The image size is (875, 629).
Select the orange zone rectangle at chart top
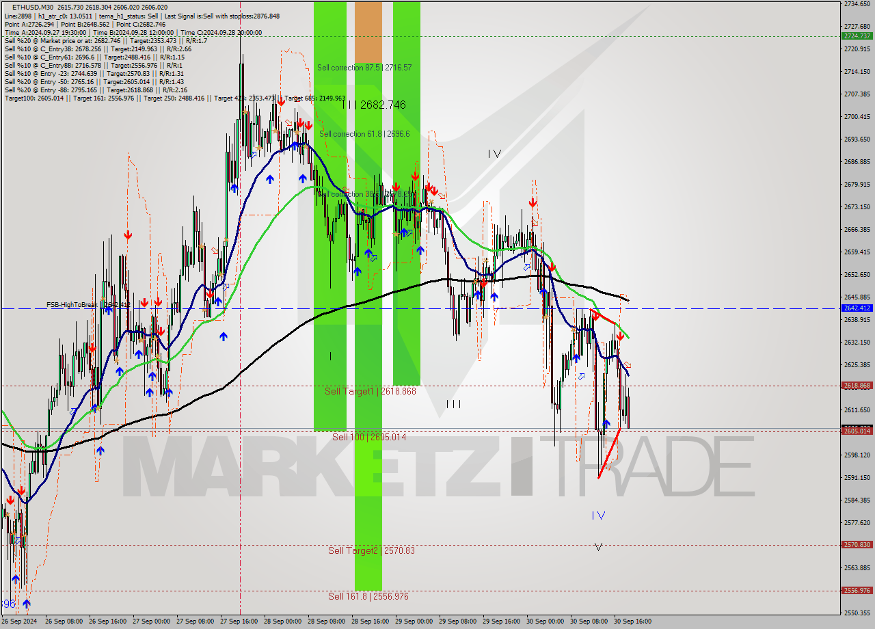(x=368, y=32)
